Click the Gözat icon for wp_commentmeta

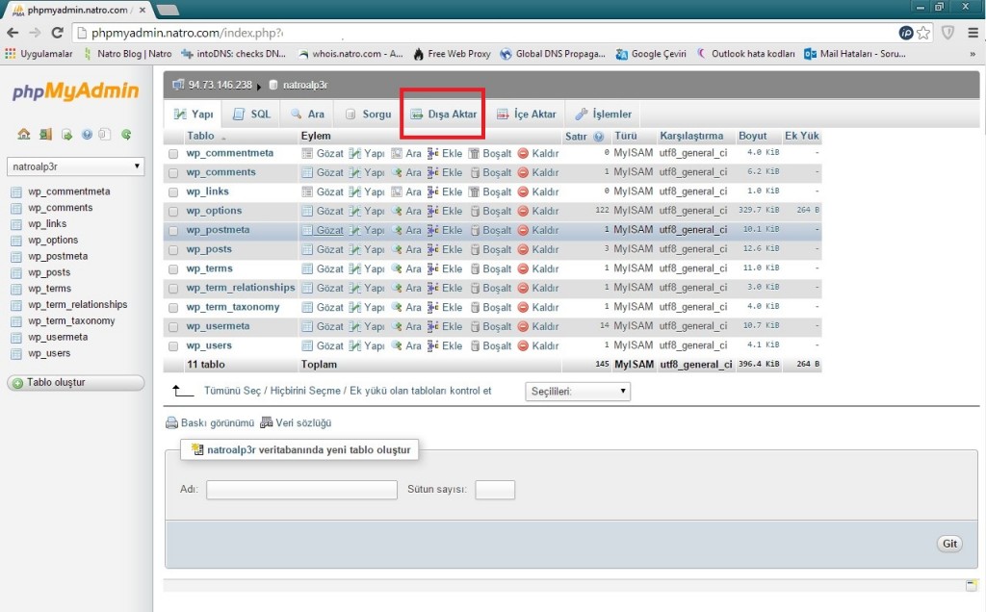click(x=307, y=153)
